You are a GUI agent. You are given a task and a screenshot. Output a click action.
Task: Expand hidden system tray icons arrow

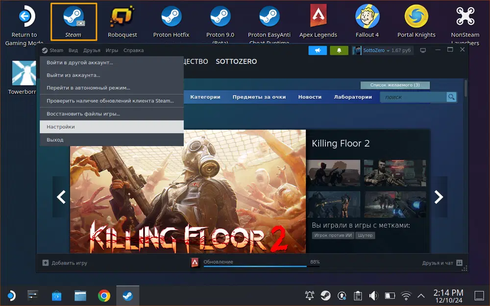pyautogui.click(x=420, y=296)
